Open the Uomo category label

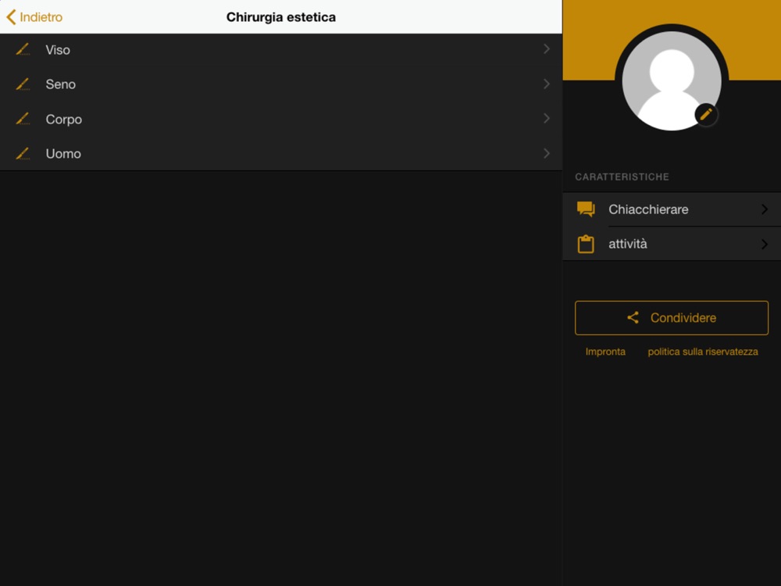[63, 153]
